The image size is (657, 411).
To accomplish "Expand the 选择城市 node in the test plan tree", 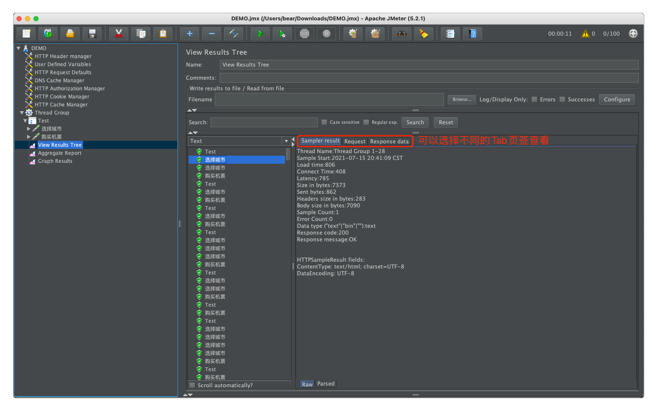I will [29, 129].
